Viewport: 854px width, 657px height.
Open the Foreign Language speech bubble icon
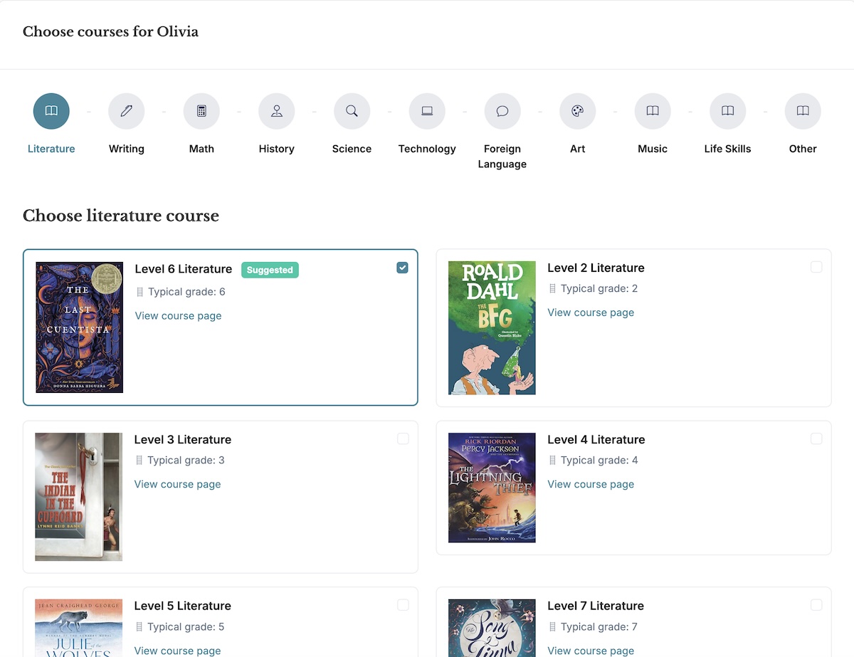point(502,111)
